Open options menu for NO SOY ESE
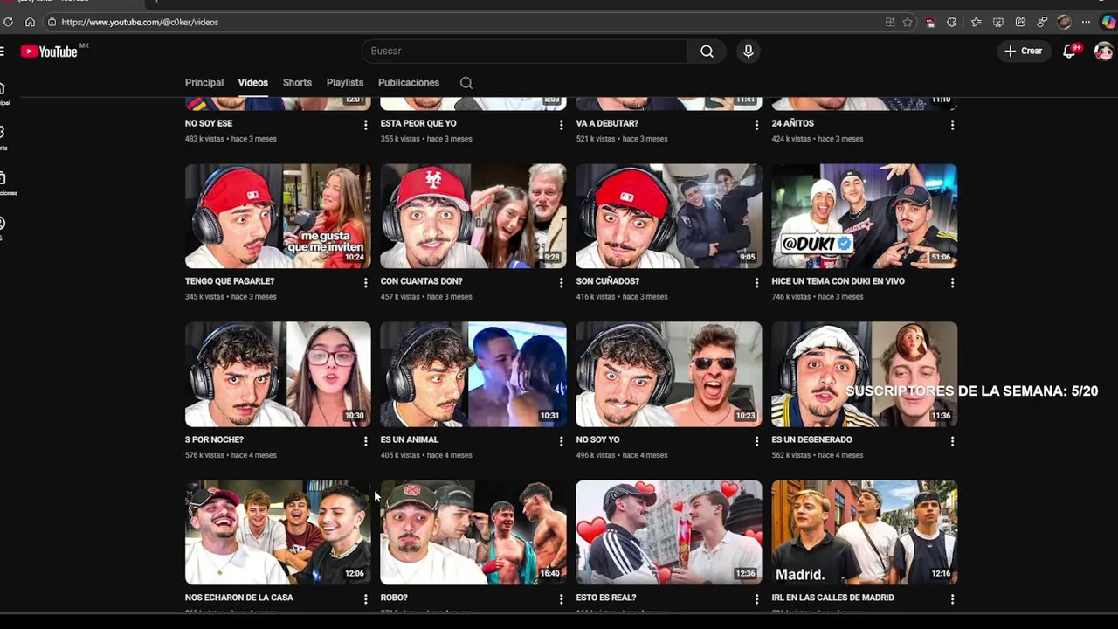The image size is (1118, 629). coord(365,125)
